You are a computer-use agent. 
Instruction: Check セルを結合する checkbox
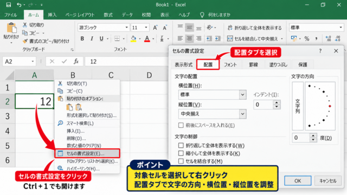[x=181, y=161]
